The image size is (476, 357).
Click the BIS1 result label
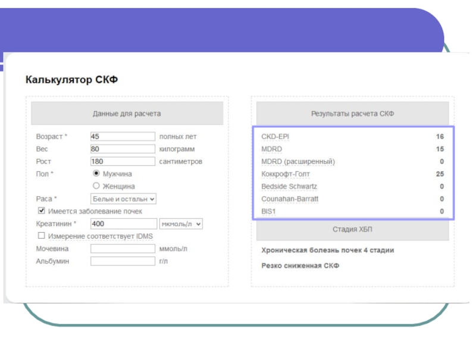268,212
